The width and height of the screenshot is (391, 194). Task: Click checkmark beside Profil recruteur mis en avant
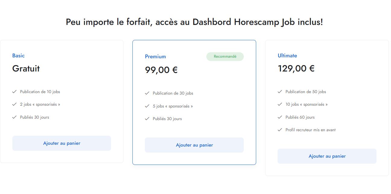280,130
